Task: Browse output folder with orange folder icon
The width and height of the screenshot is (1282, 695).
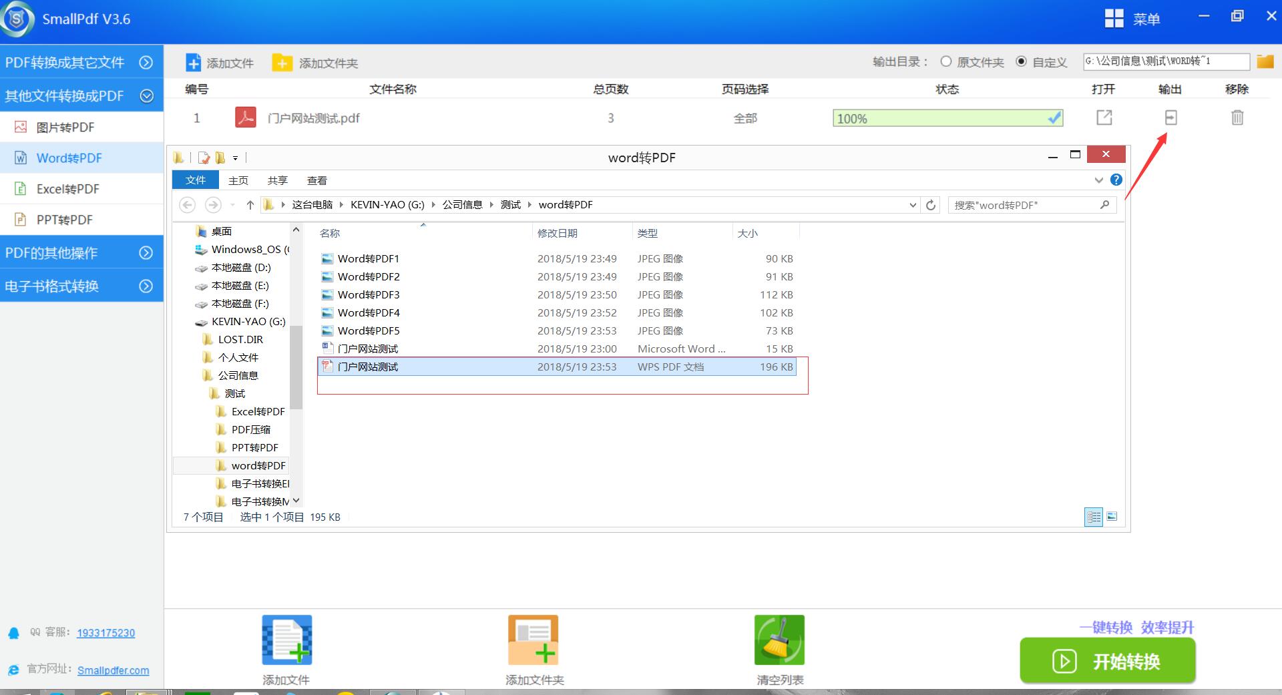Action: [x=1265, y=61]
